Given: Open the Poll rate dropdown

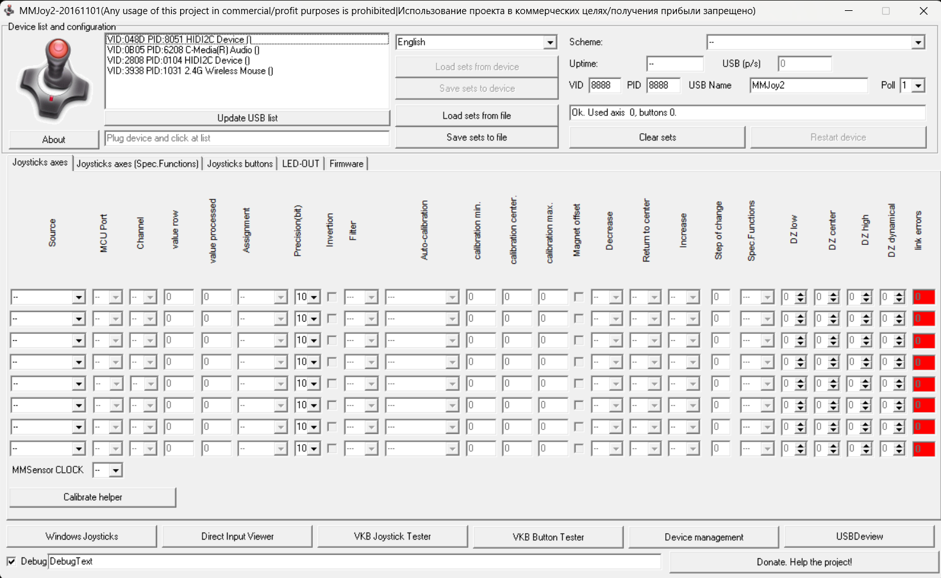Looking at the screenshot, I should [919, 85].
